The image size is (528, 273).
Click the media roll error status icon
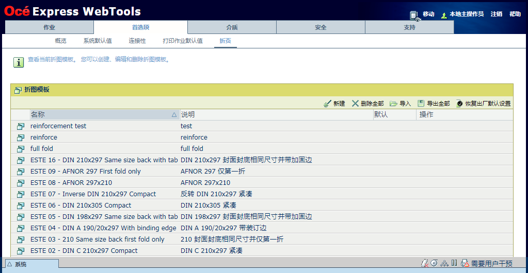coord(424,263)
